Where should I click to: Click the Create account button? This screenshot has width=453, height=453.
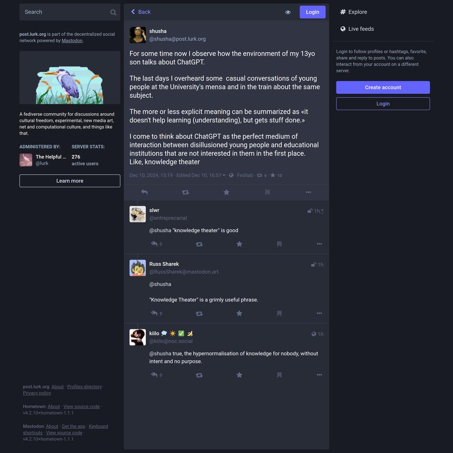[x=383, y=87]
